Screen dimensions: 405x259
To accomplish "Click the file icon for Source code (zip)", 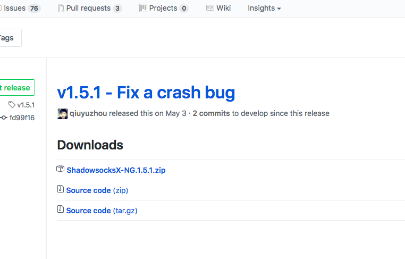I will (60, 190).
